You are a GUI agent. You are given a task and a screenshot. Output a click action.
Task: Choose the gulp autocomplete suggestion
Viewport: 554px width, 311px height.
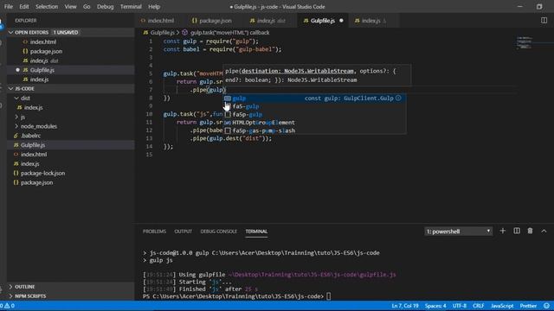[314, 98]
